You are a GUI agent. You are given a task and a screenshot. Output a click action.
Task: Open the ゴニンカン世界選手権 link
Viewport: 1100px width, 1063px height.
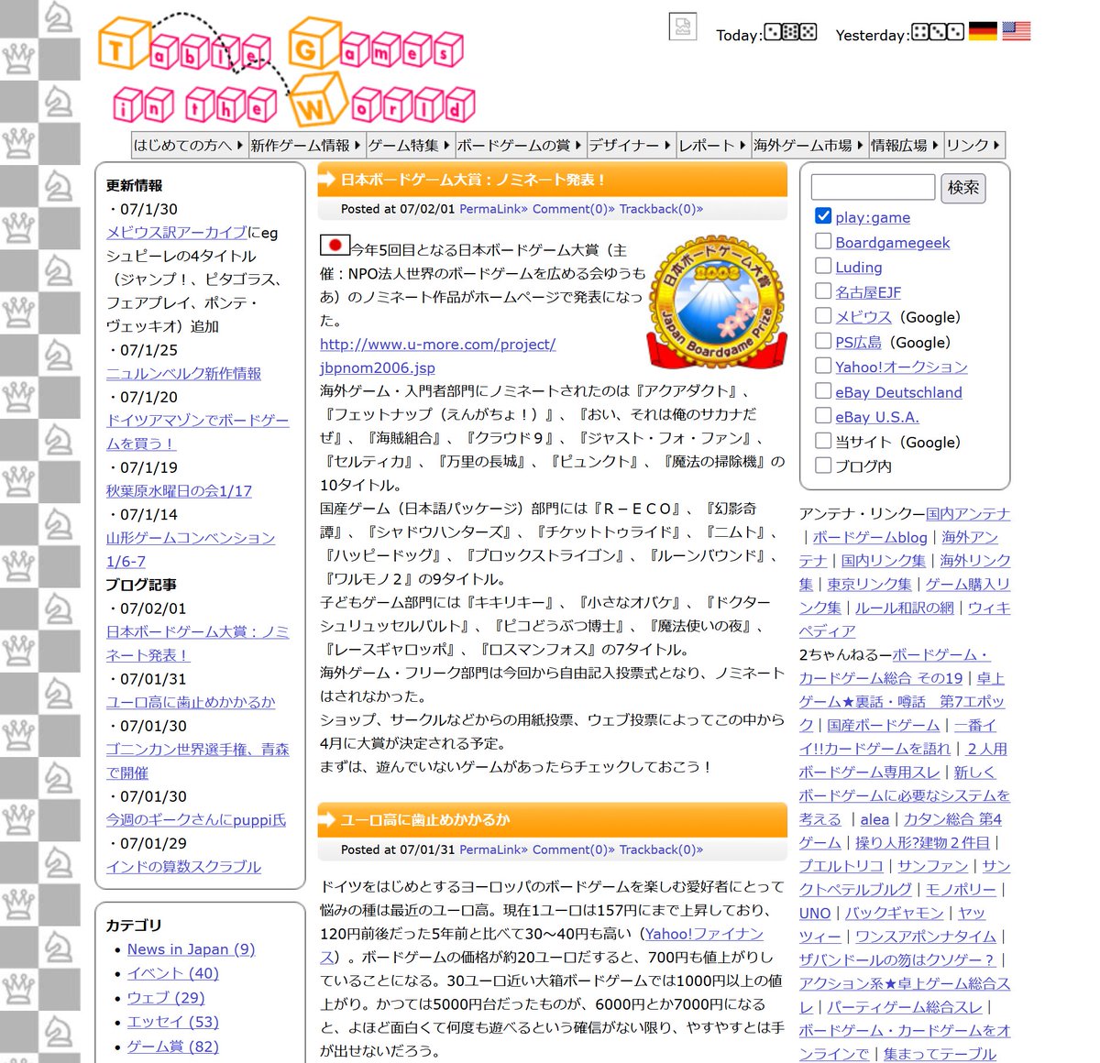197,761
